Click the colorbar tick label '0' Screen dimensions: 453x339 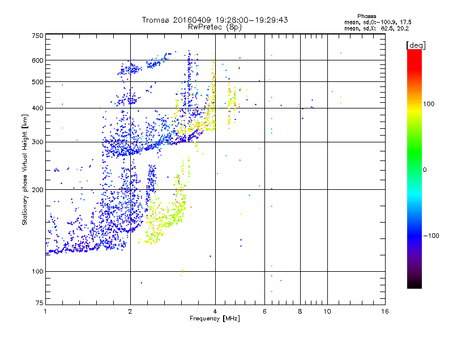(424, 170)
